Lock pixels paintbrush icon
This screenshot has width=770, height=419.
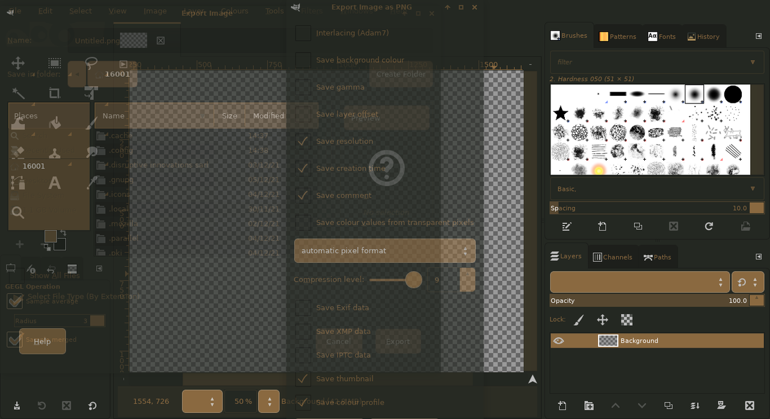point(578,320)
